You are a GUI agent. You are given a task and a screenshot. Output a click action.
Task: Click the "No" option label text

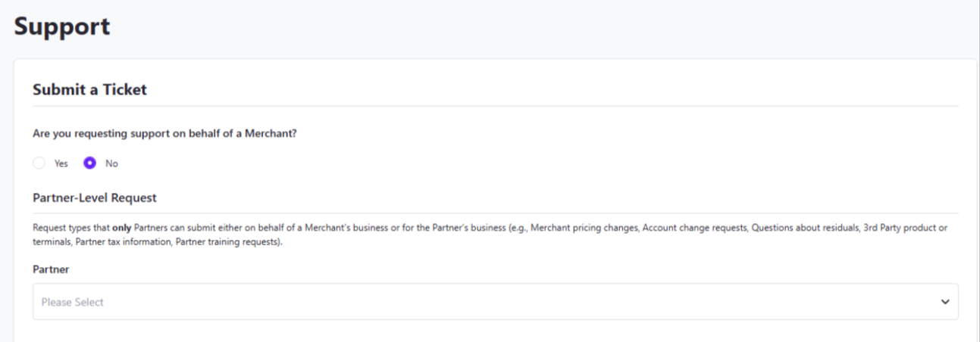coord(111,163)
